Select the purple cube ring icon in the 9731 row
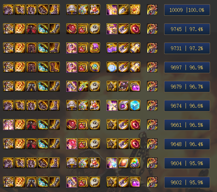Image resolution: width=217 pixels, height=192 pixels. click(95, 48)
